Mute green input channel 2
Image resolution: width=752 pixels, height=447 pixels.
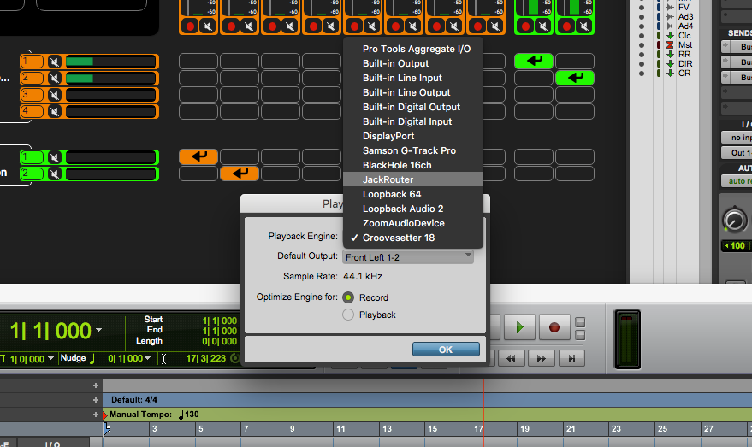55,174
